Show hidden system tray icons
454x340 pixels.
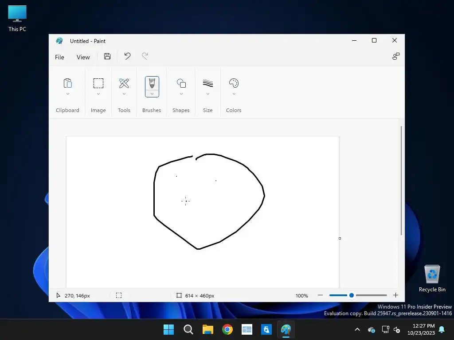[x=357, y=329]
